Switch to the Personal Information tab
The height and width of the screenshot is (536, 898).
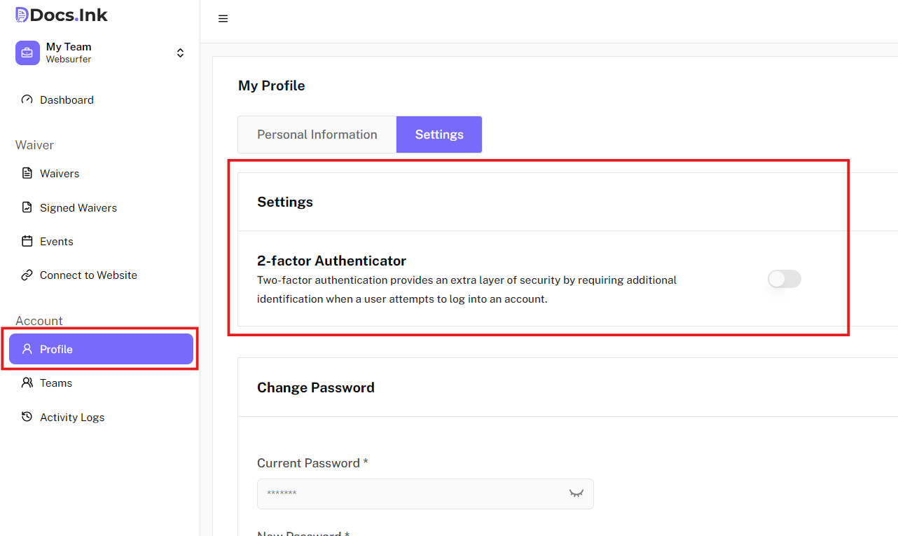(317, 135)
